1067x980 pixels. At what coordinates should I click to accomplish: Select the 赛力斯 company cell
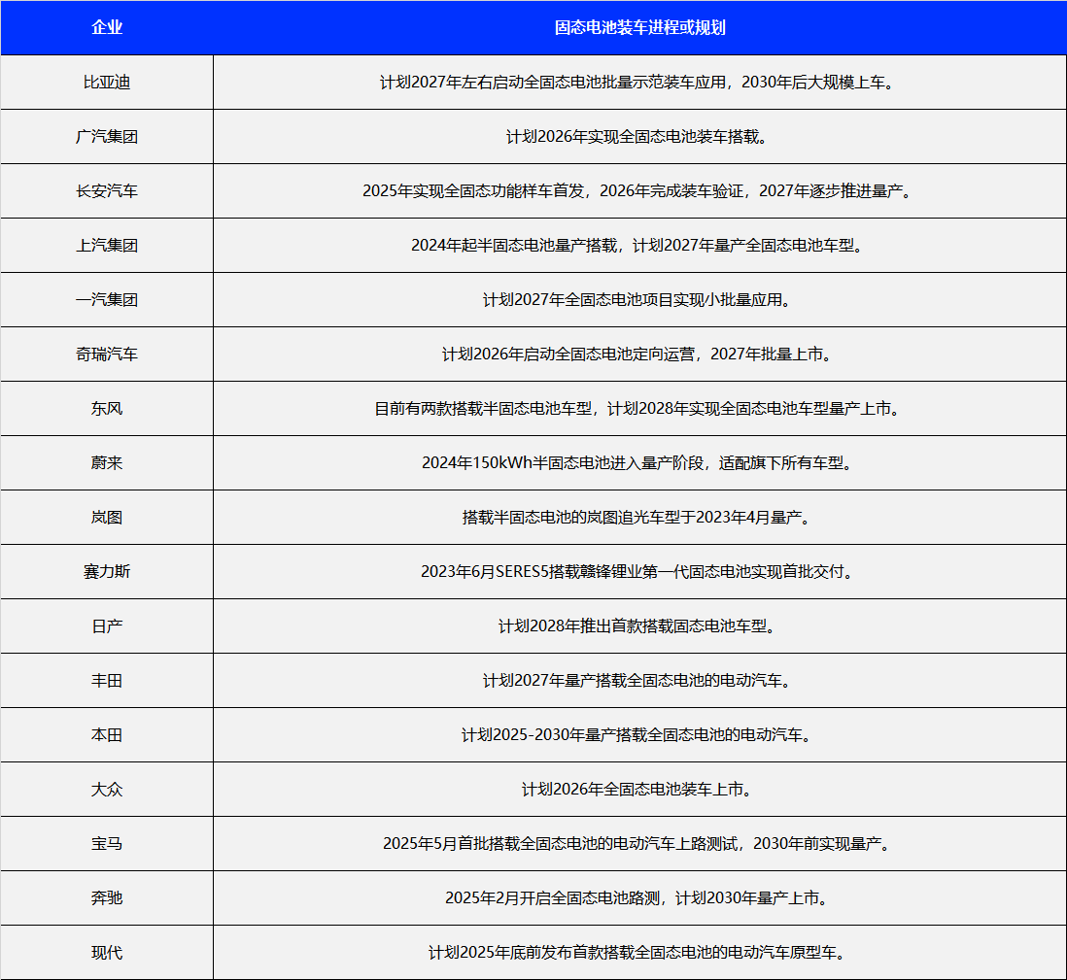point(107,572)
